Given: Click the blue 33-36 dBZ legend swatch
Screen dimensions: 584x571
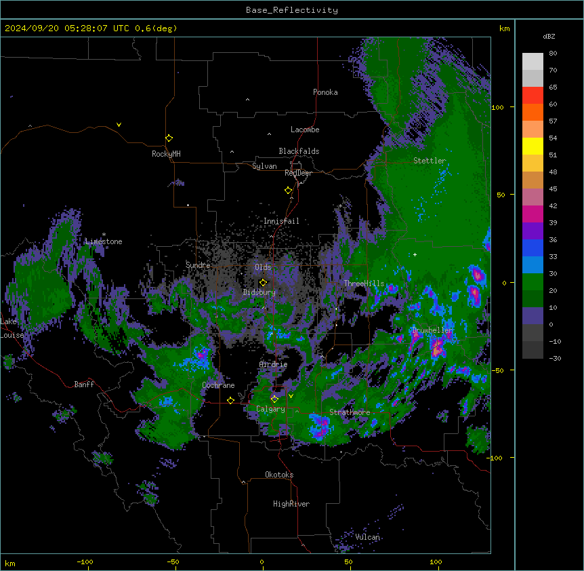Looking at the screenshot, I should [533, 248].
